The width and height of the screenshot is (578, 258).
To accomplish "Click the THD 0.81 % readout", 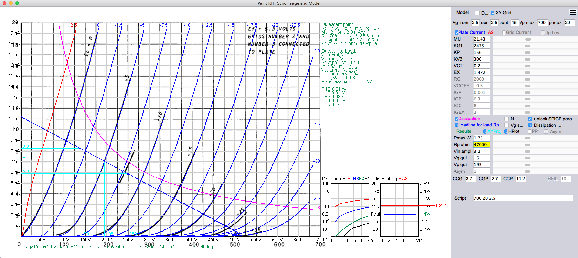I will [x=333, y=89].
